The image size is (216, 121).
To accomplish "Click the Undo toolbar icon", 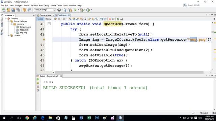I will click(x=24, y=10).
